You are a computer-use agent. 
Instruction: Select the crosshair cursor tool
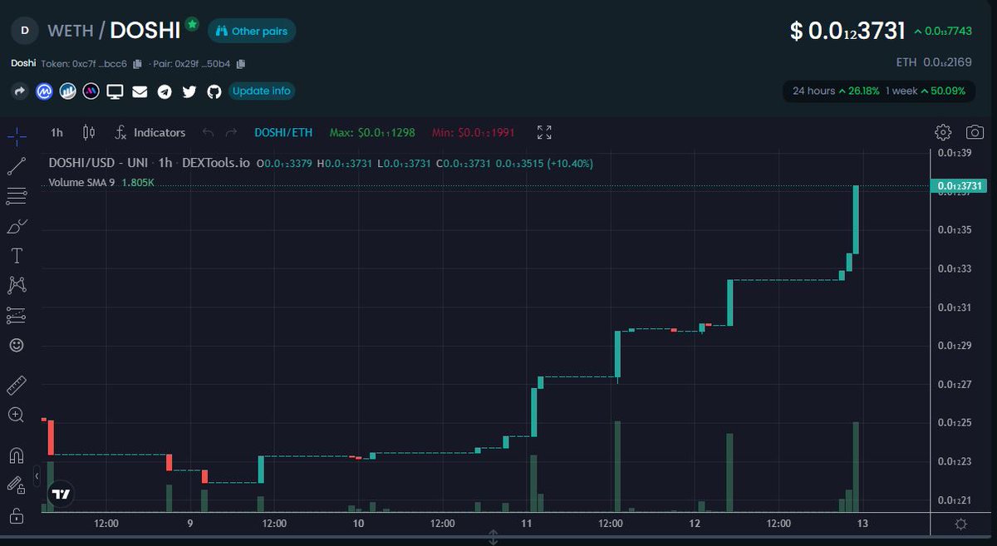point(16,135)
